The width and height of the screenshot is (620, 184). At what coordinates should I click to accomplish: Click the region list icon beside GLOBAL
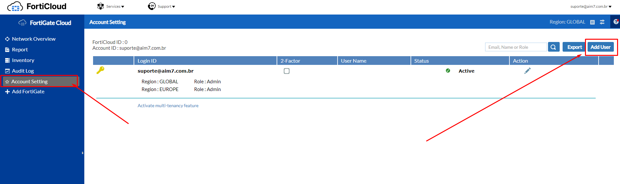click(x=592, y=22)
